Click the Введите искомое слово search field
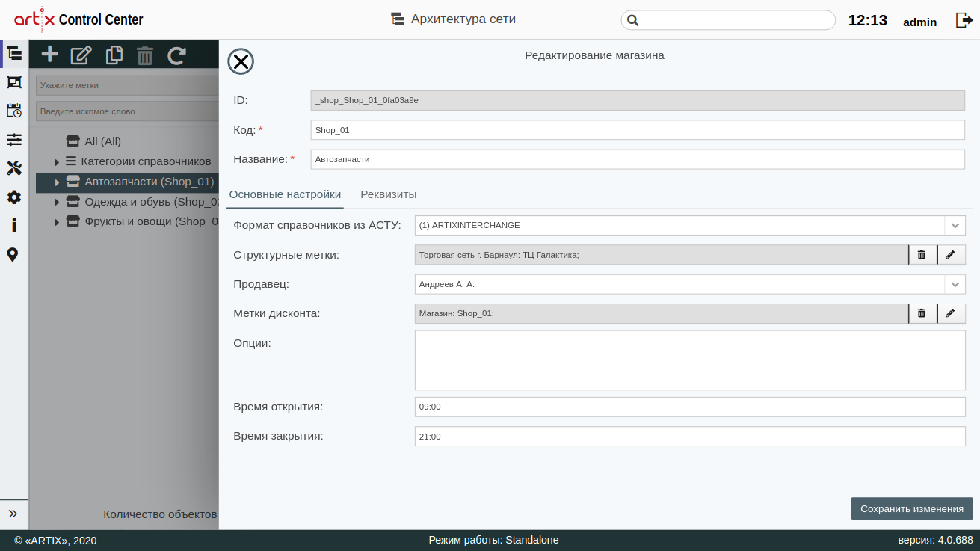The image size is (980, 551). click(x=127, y=111)
